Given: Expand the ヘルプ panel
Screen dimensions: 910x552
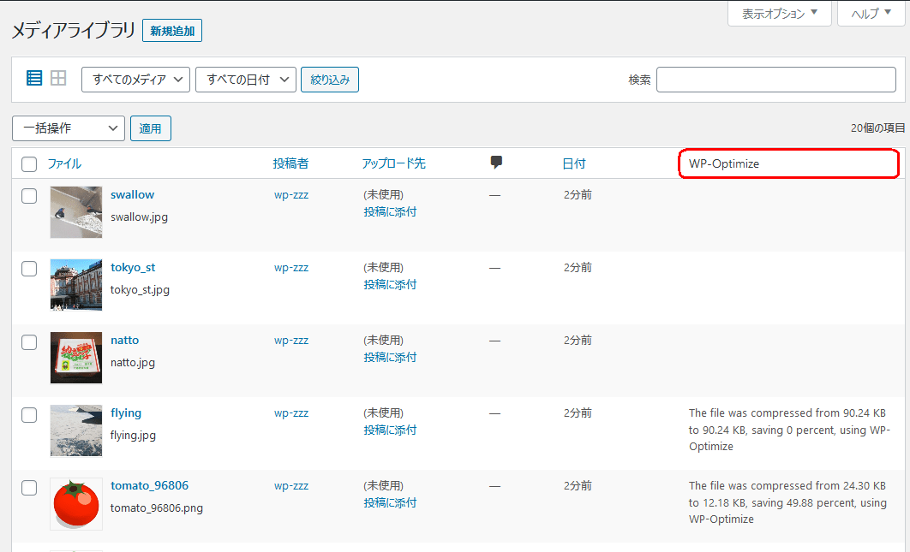Looking at the screenshot, I should point(871,14).
